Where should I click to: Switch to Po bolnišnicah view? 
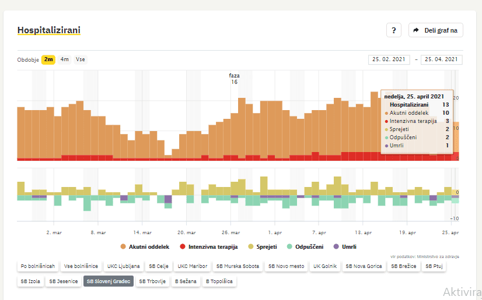tap(38, 266)
